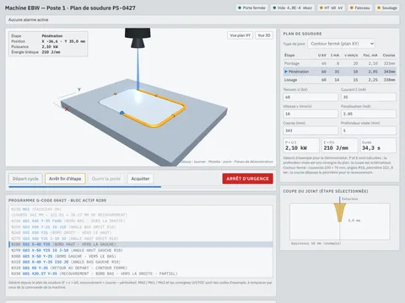Viewport: 405px width, 303px height.
Task: Hit the red ARRÊT D'URGENCE button
Action: [x=247, y=178]
